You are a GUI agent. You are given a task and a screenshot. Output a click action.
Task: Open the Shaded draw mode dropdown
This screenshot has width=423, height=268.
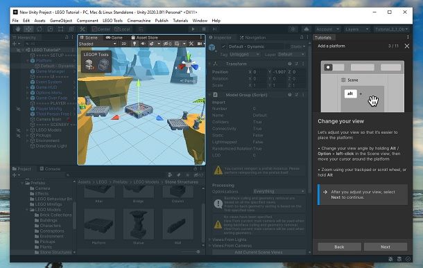pyautogui.click(x=97, y=44)
